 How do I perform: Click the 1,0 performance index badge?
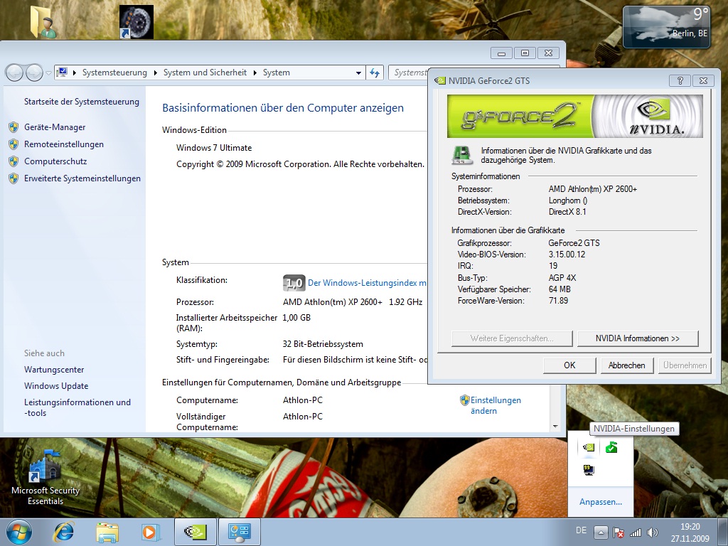point(294,283)
